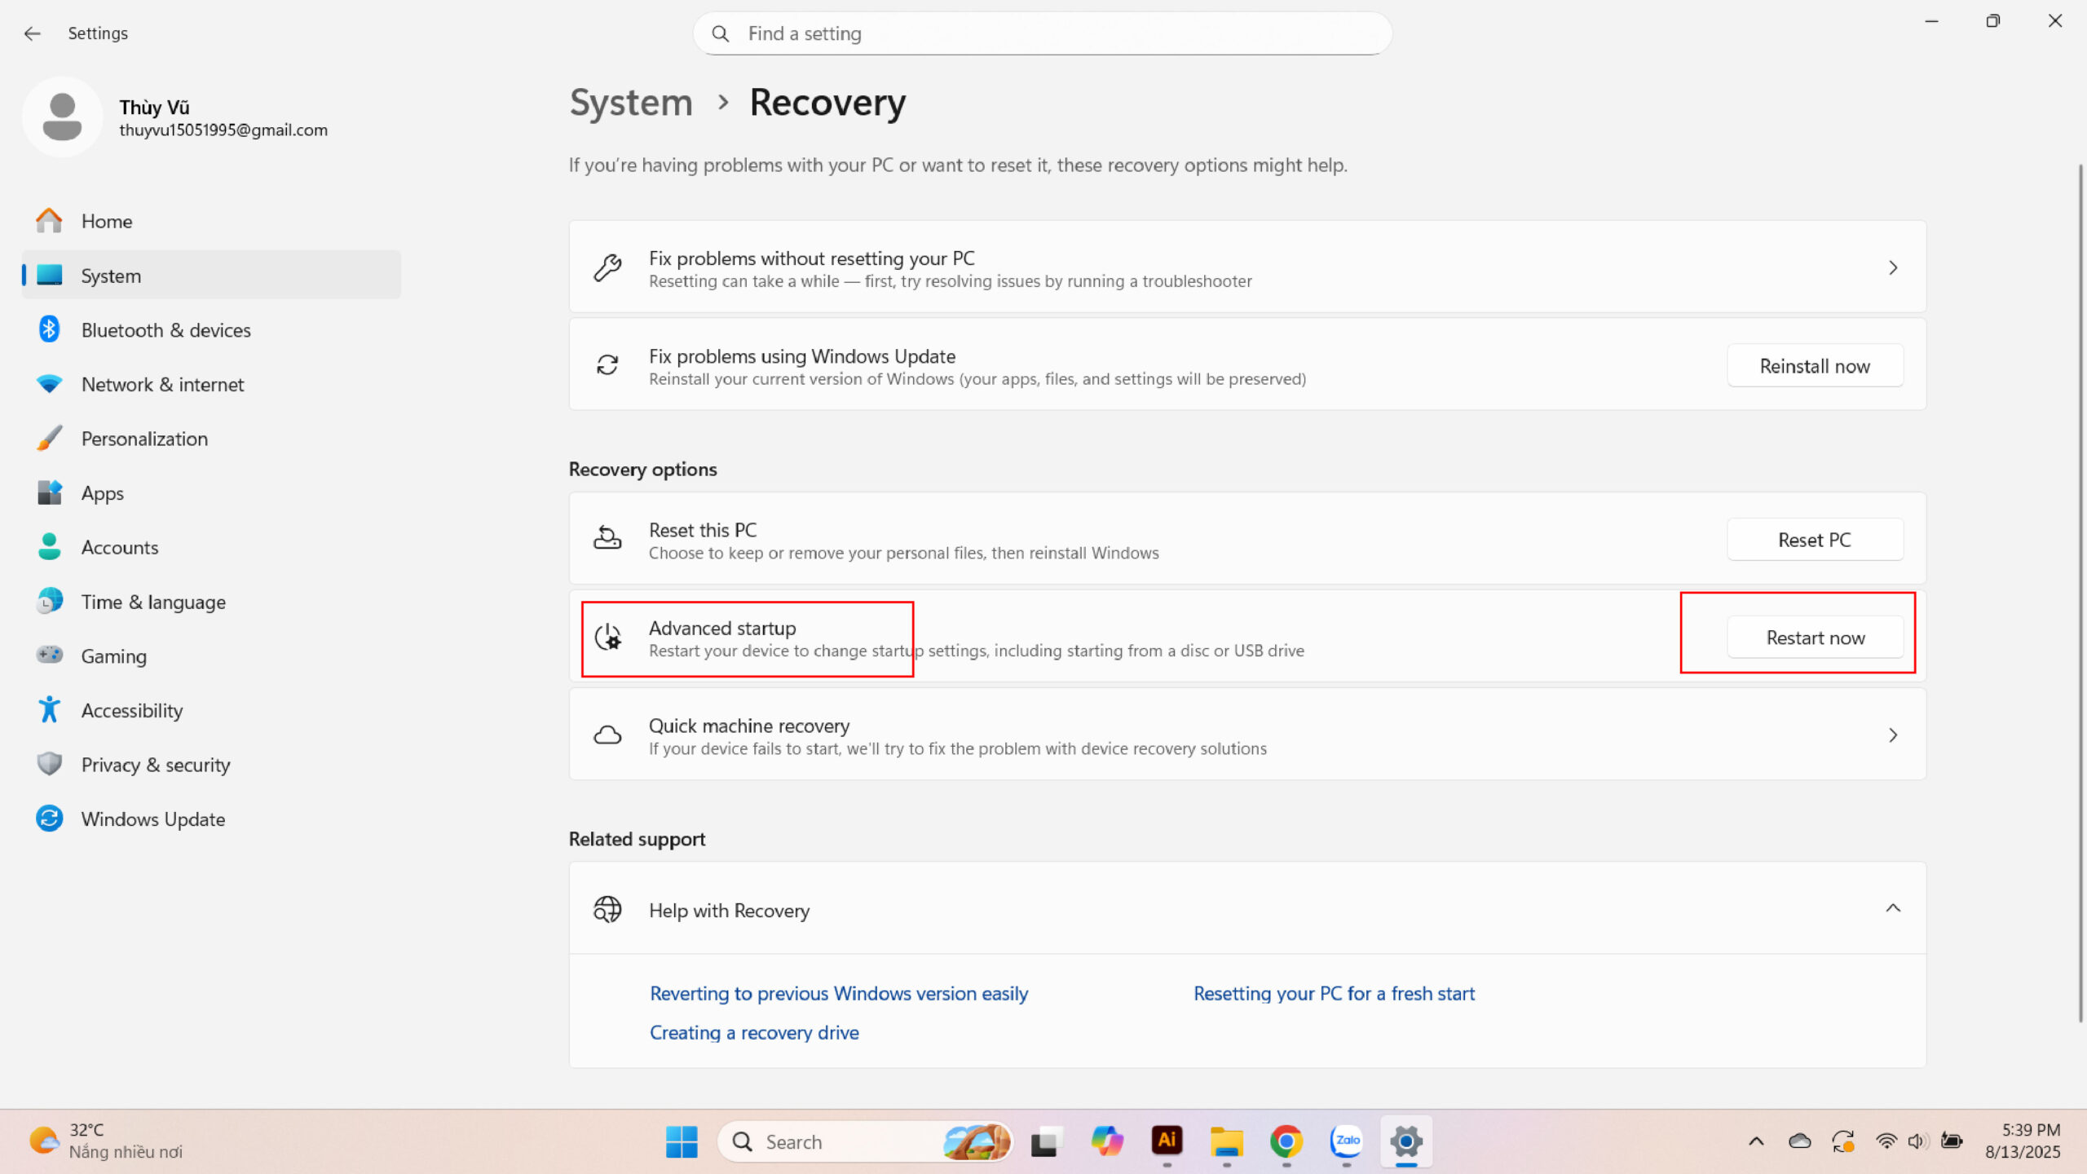Open the Gaming controller icon
This screenshot has height=1174, width=2087.
point(49,655)
